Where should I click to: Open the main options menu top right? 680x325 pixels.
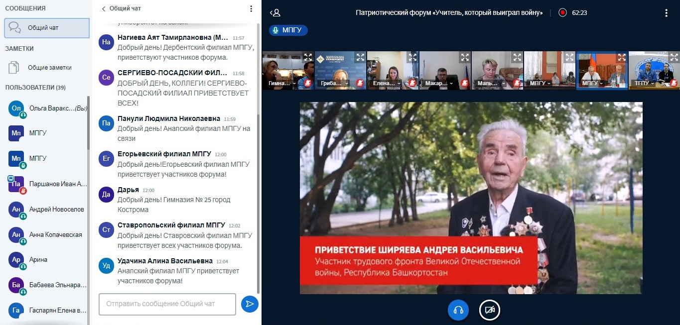click(666, 13)
